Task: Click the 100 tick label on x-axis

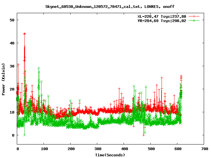Action: [x=44, y=149]
